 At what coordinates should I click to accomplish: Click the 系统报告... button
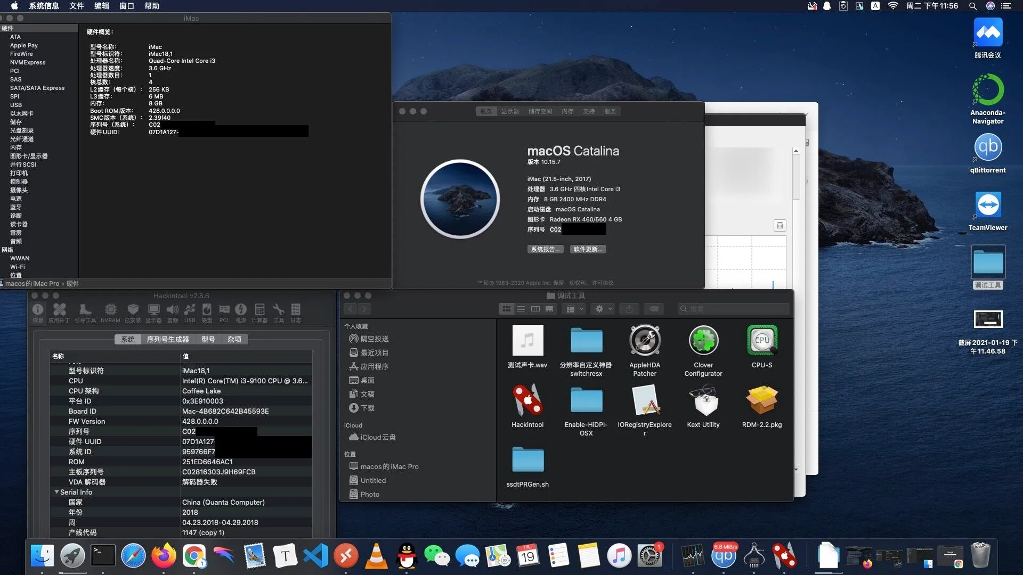click(x=545, y=249)
